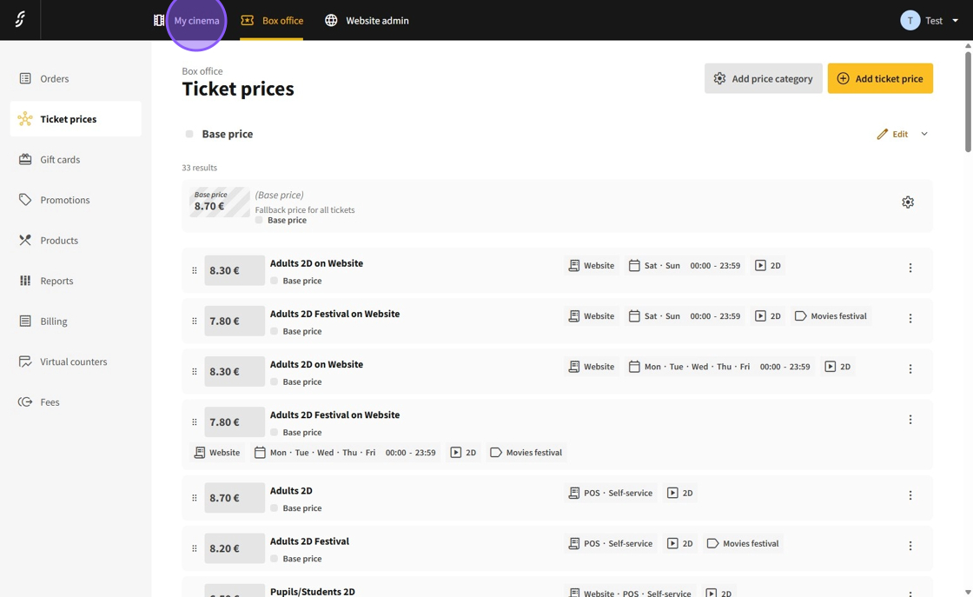Open three-dot menu for 8.70 € Adults 2D row

tap(910, 495)
